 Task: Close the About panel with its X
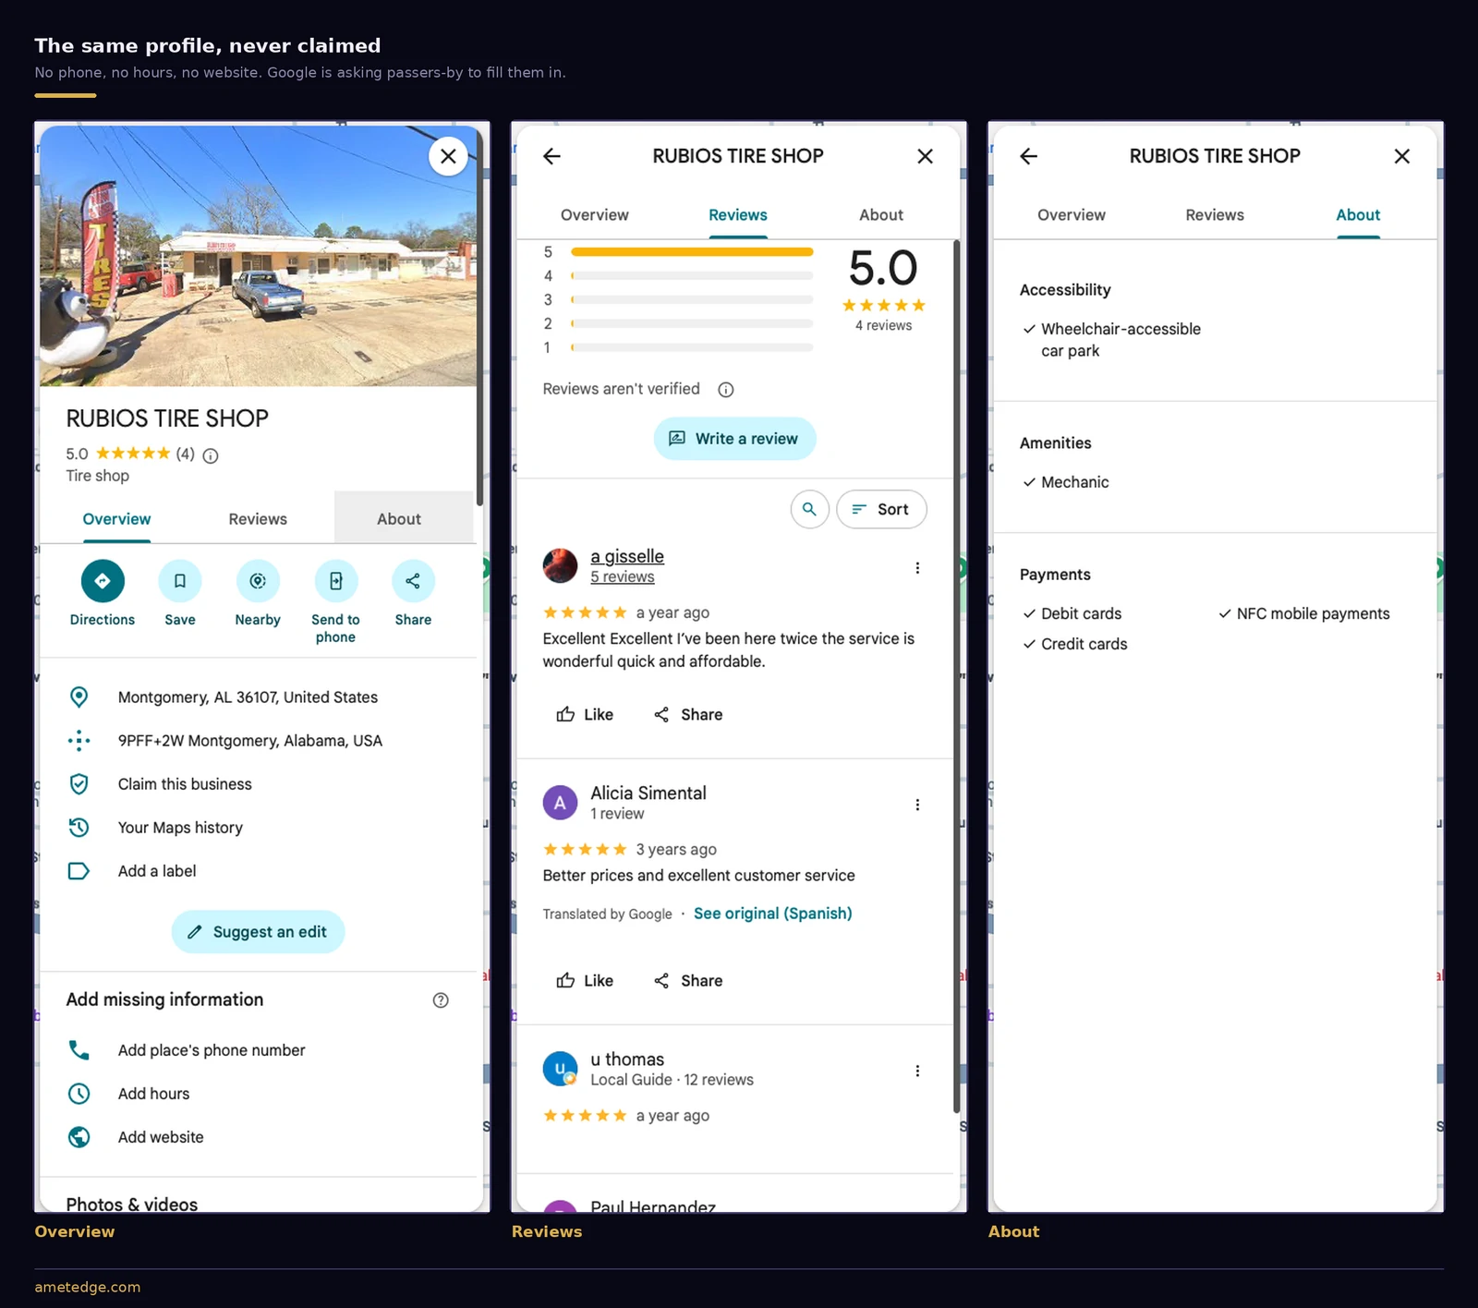[x=1401, y=156]
